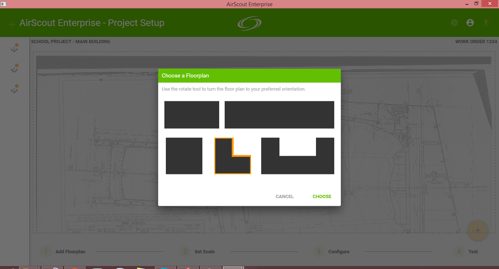Image resolution: width=499 pixels, height=269 pixels.
Task: Click the round plus add button
Action: pos(478,230)
